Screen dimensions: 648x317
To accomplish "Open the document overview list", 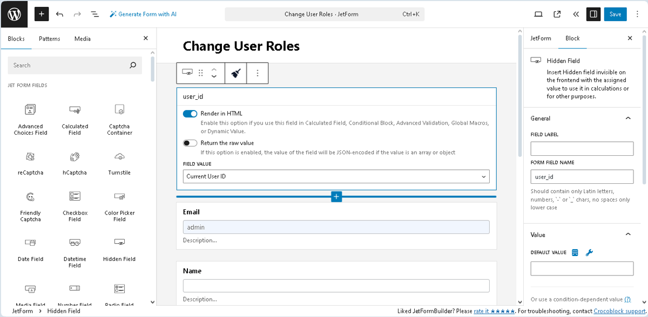I will click(x=95, y=14).
